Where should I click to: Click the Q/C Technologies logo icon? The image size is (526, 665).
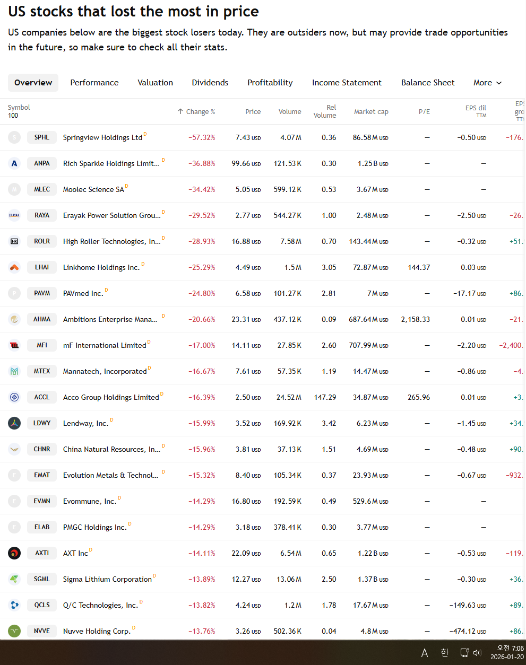pyautogui.click(x=14, y=605)
